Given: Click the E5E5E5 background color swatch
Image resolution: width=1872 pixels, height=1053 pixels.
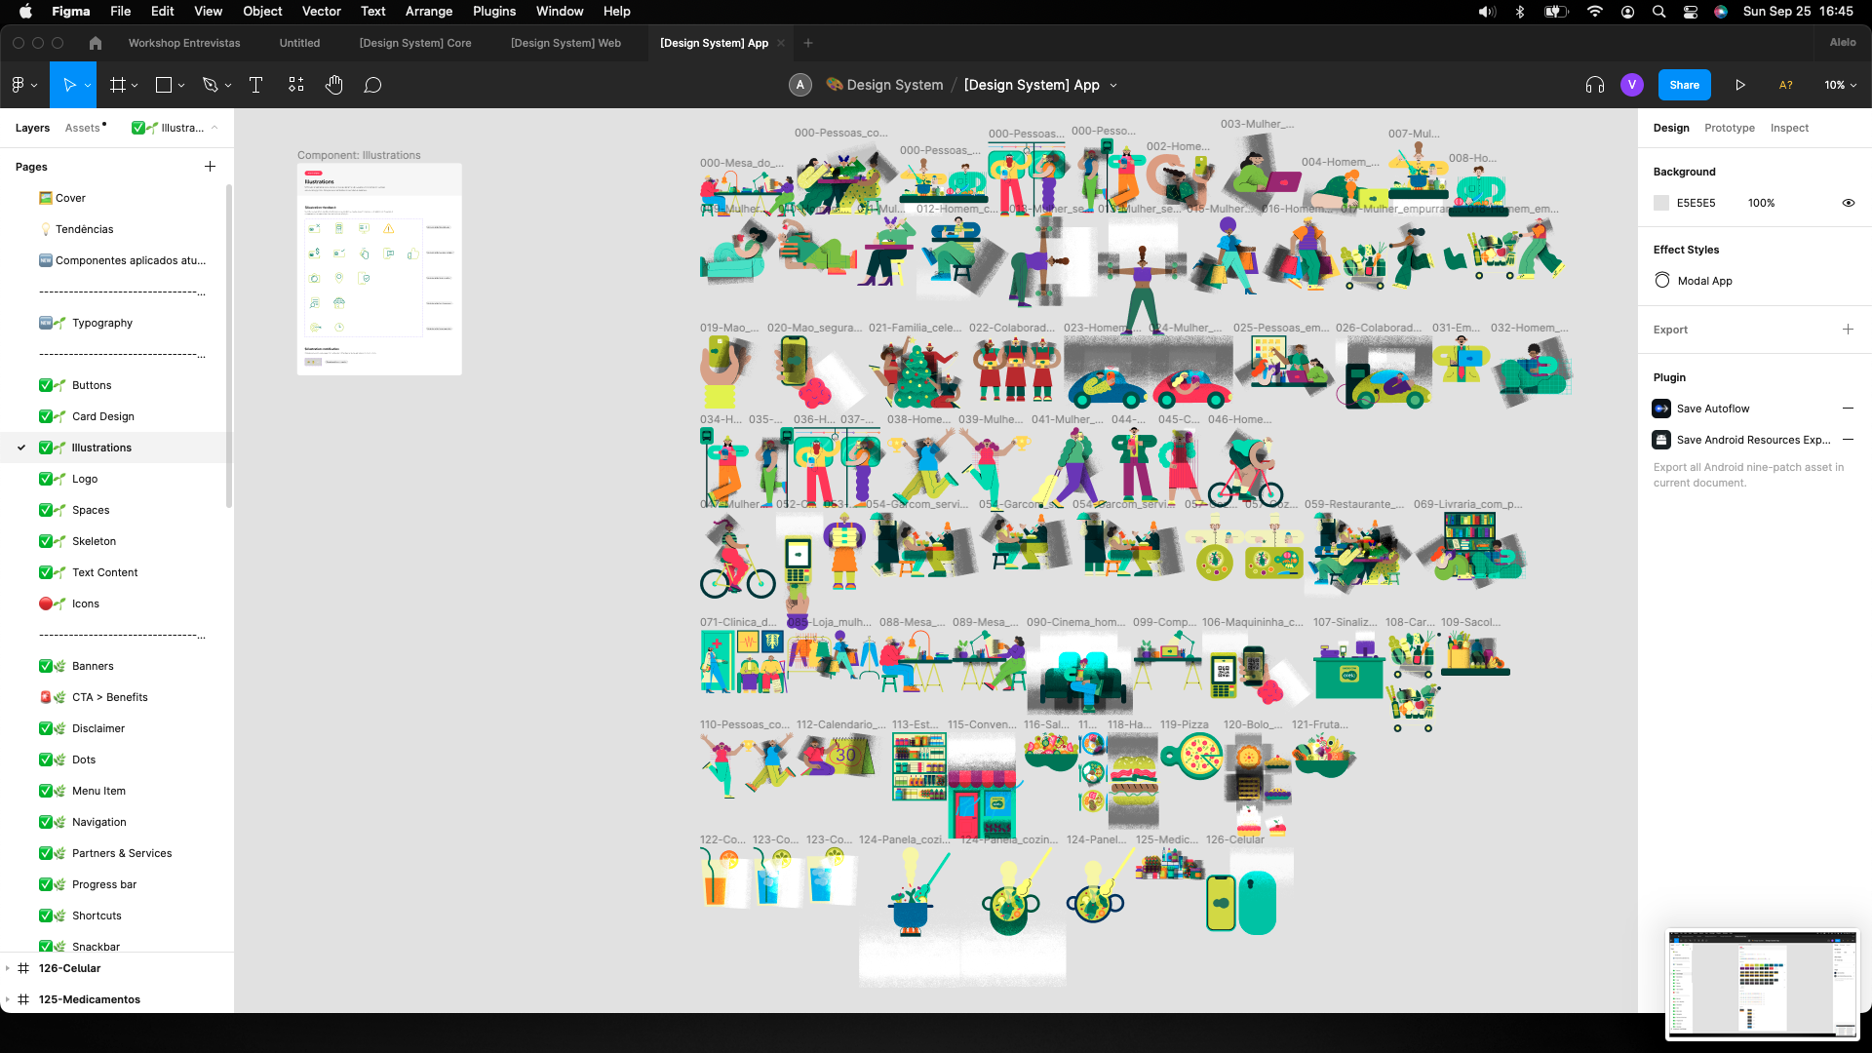Looking at the screenshot, I should coord(1661,203).
